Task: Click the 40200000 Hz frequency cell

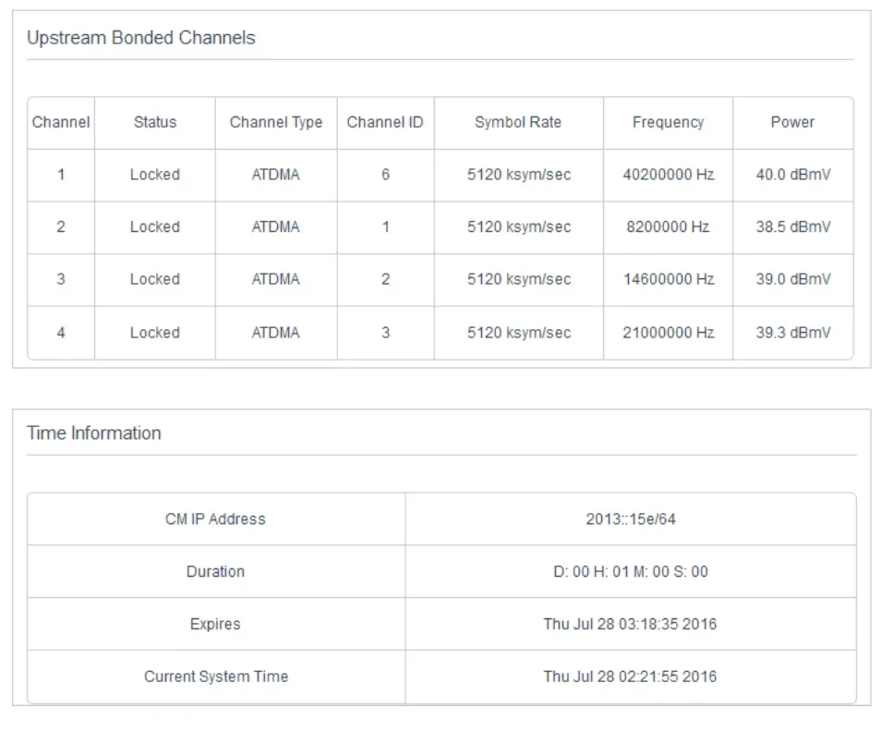Action: pos(668,175)
